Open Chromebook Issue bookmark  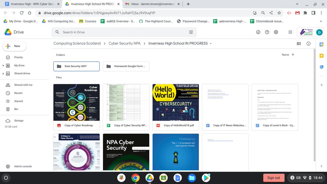click(x=267, y=21)
